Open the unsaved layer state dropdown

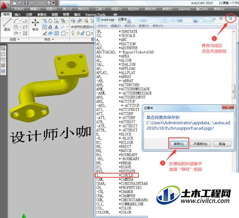(82, 27)
